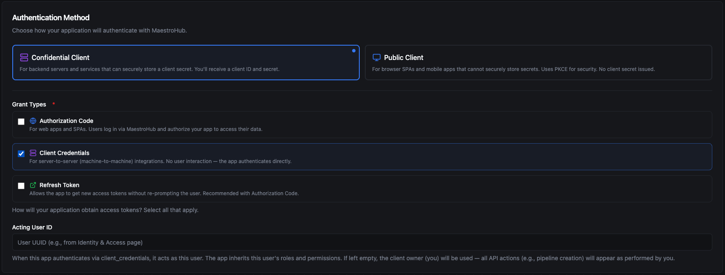Tick the Refresh Token checkbox

coord(21,186)
